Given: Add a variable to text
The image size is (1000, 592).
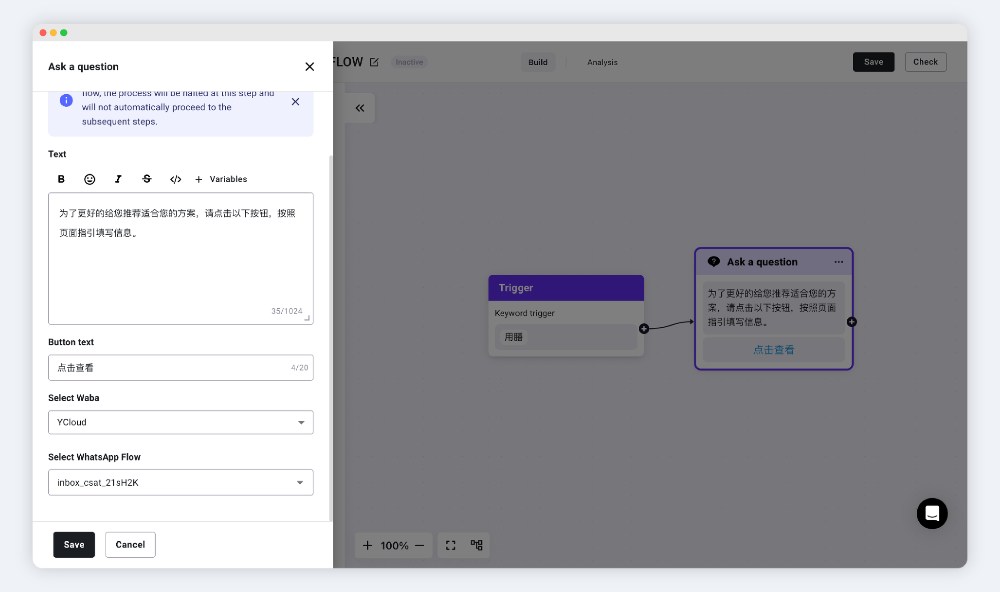Looking at the screenshot, I should click(221, 179).
